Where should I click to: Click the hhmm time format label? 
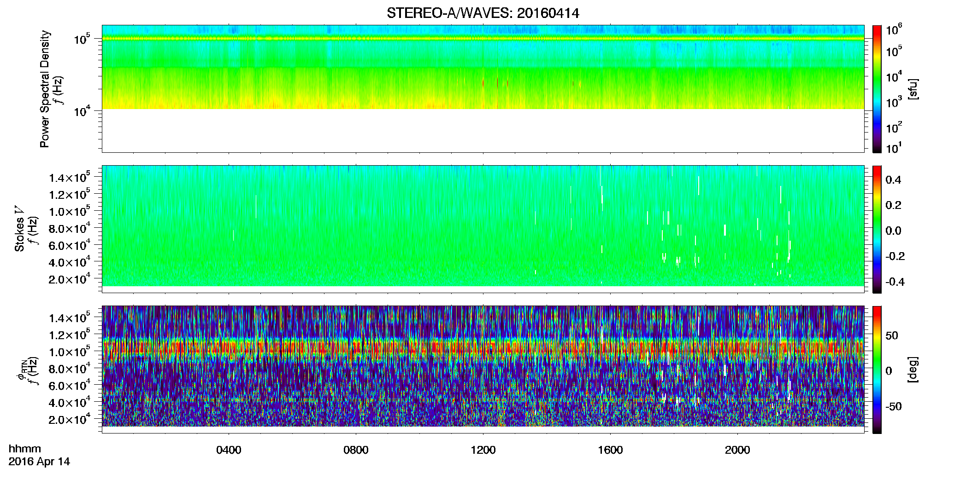tap(25, 449)
